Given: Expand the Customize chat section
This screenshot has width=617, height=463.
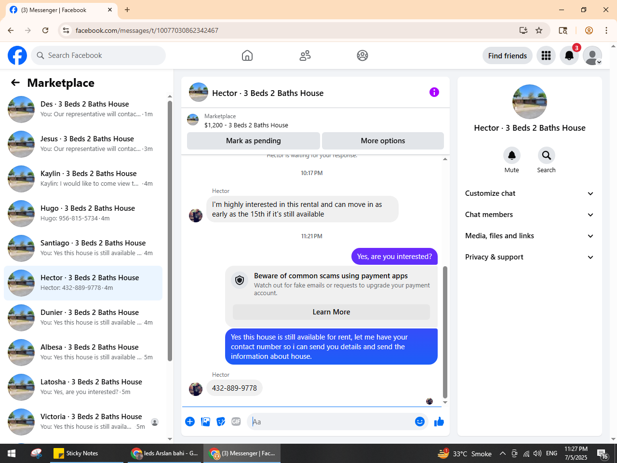Looking at the screenshot, I should click(x=529, y=193).
